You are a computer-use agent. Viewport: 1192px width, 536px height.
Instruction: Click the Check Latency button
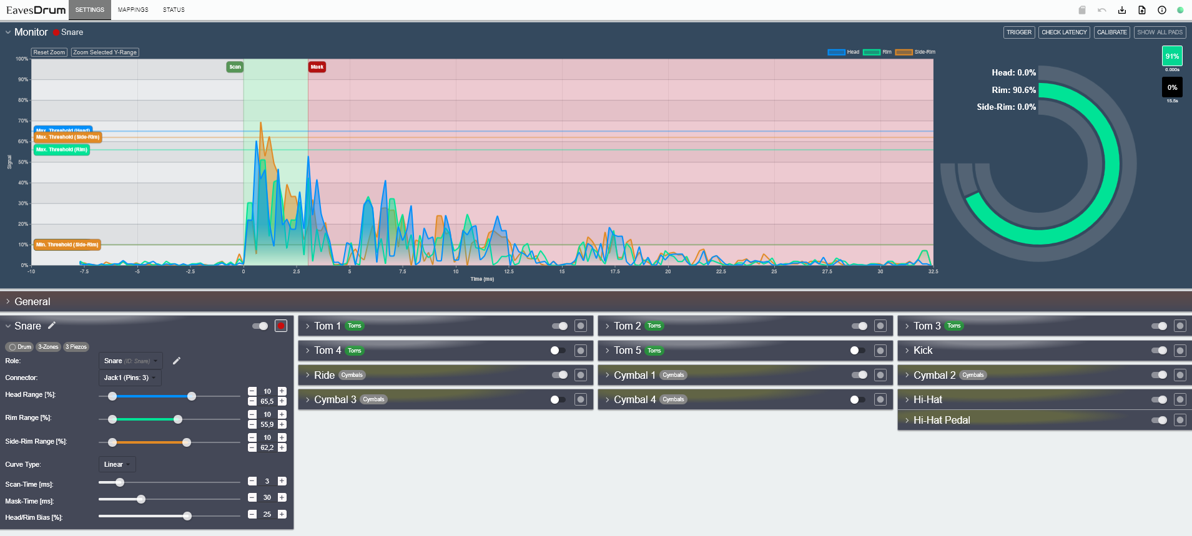click(1064, 32)
